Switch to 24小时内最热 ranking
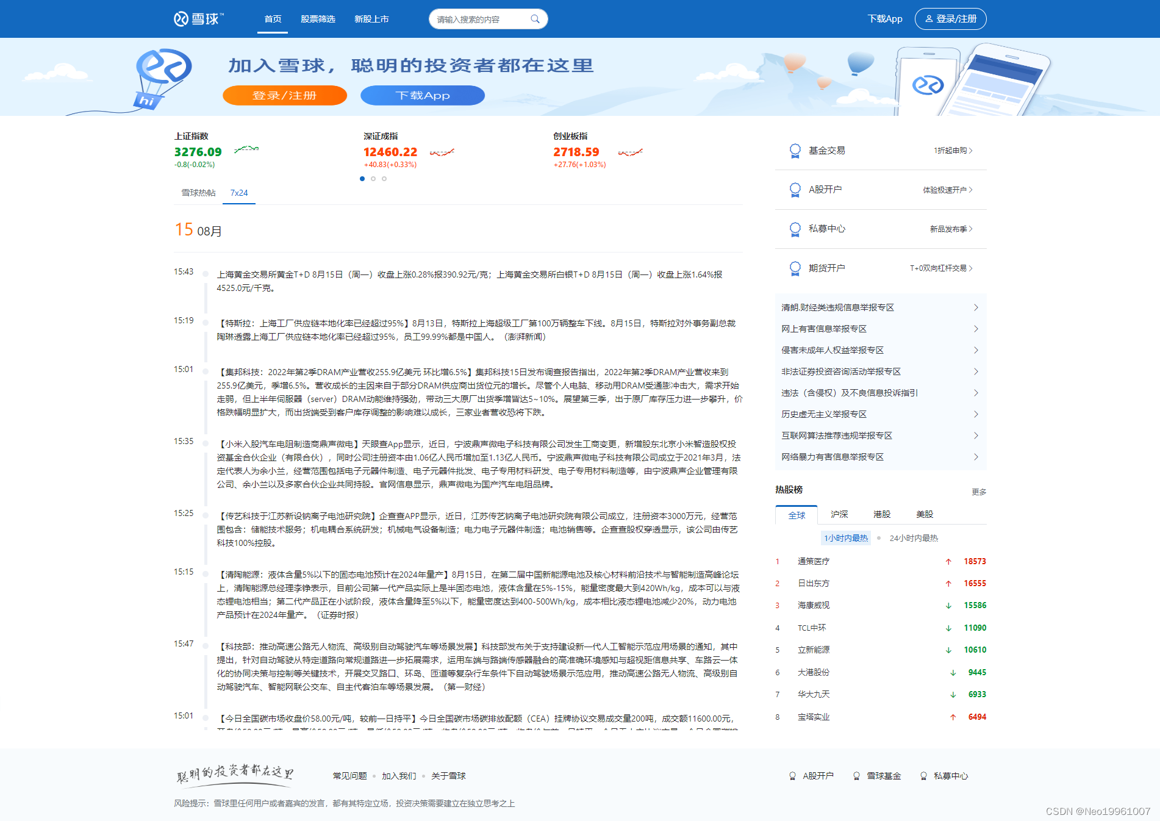The image size is (1160, 821). pyautogui.click(x=914, y=538)
